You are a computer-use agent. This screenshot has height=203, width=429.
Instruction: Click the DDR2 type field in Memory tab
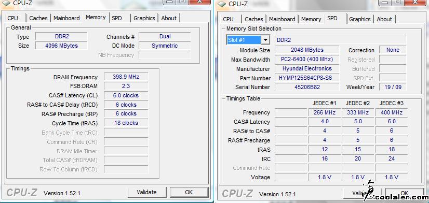pyautogui.click(x=62, y=36)
